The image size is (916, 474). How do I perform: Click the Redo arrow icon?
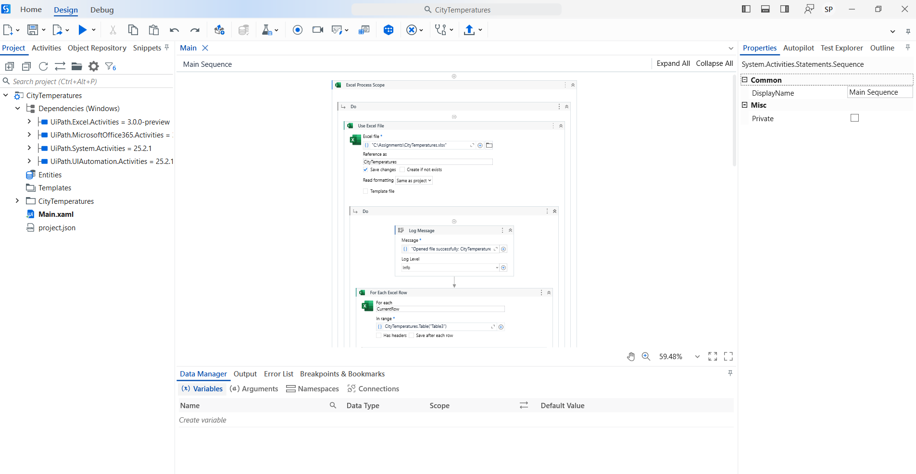tap(195, 30)
